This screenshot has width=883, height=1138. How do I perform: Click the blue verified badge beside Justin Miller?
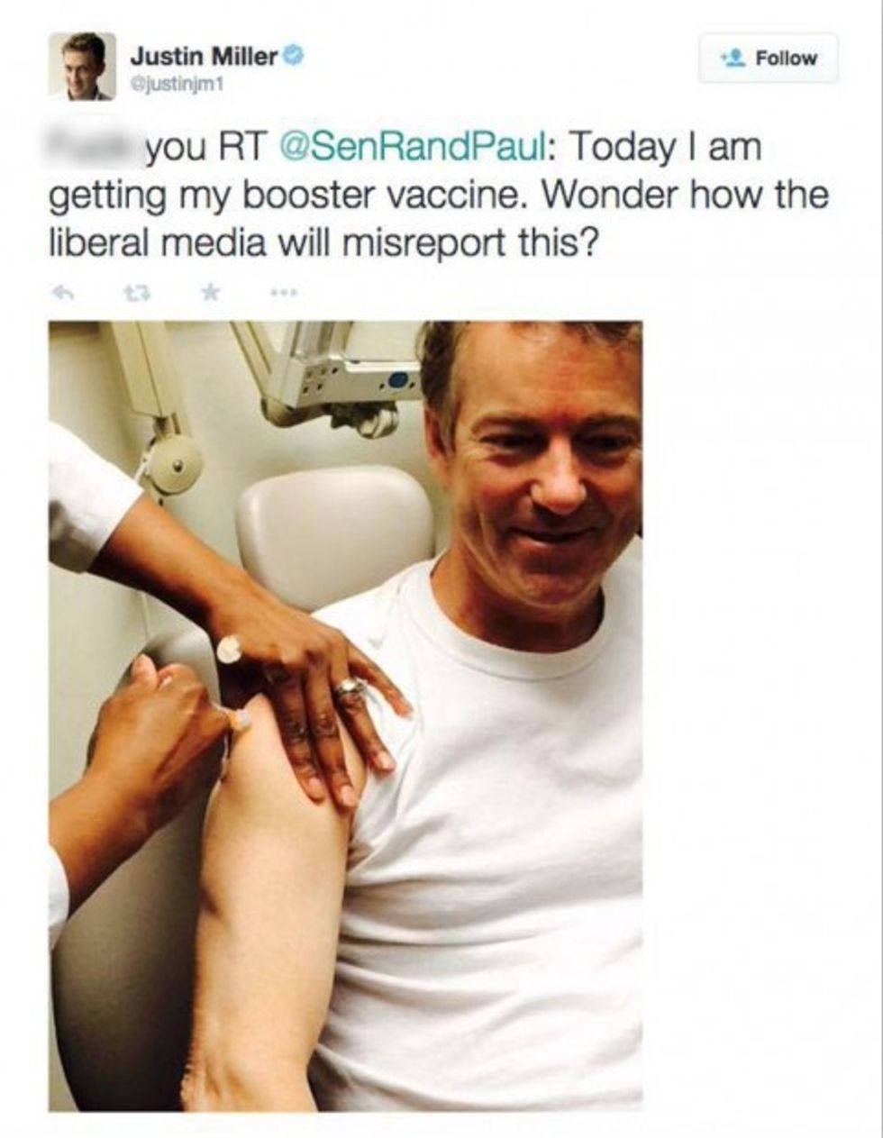tap(293, 58)
